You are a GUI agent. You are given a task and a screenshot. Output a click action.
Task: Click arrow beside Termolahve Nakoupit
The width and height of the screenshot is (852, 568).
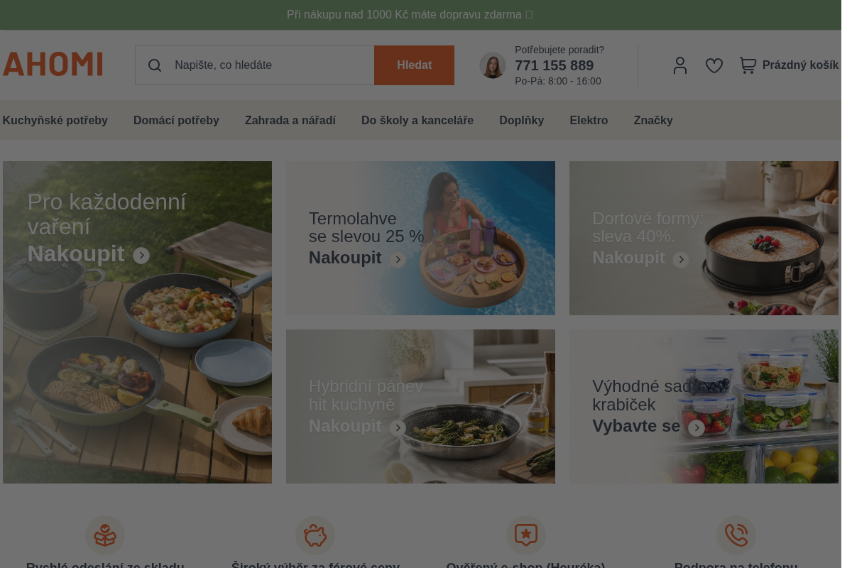coord(398,260)
